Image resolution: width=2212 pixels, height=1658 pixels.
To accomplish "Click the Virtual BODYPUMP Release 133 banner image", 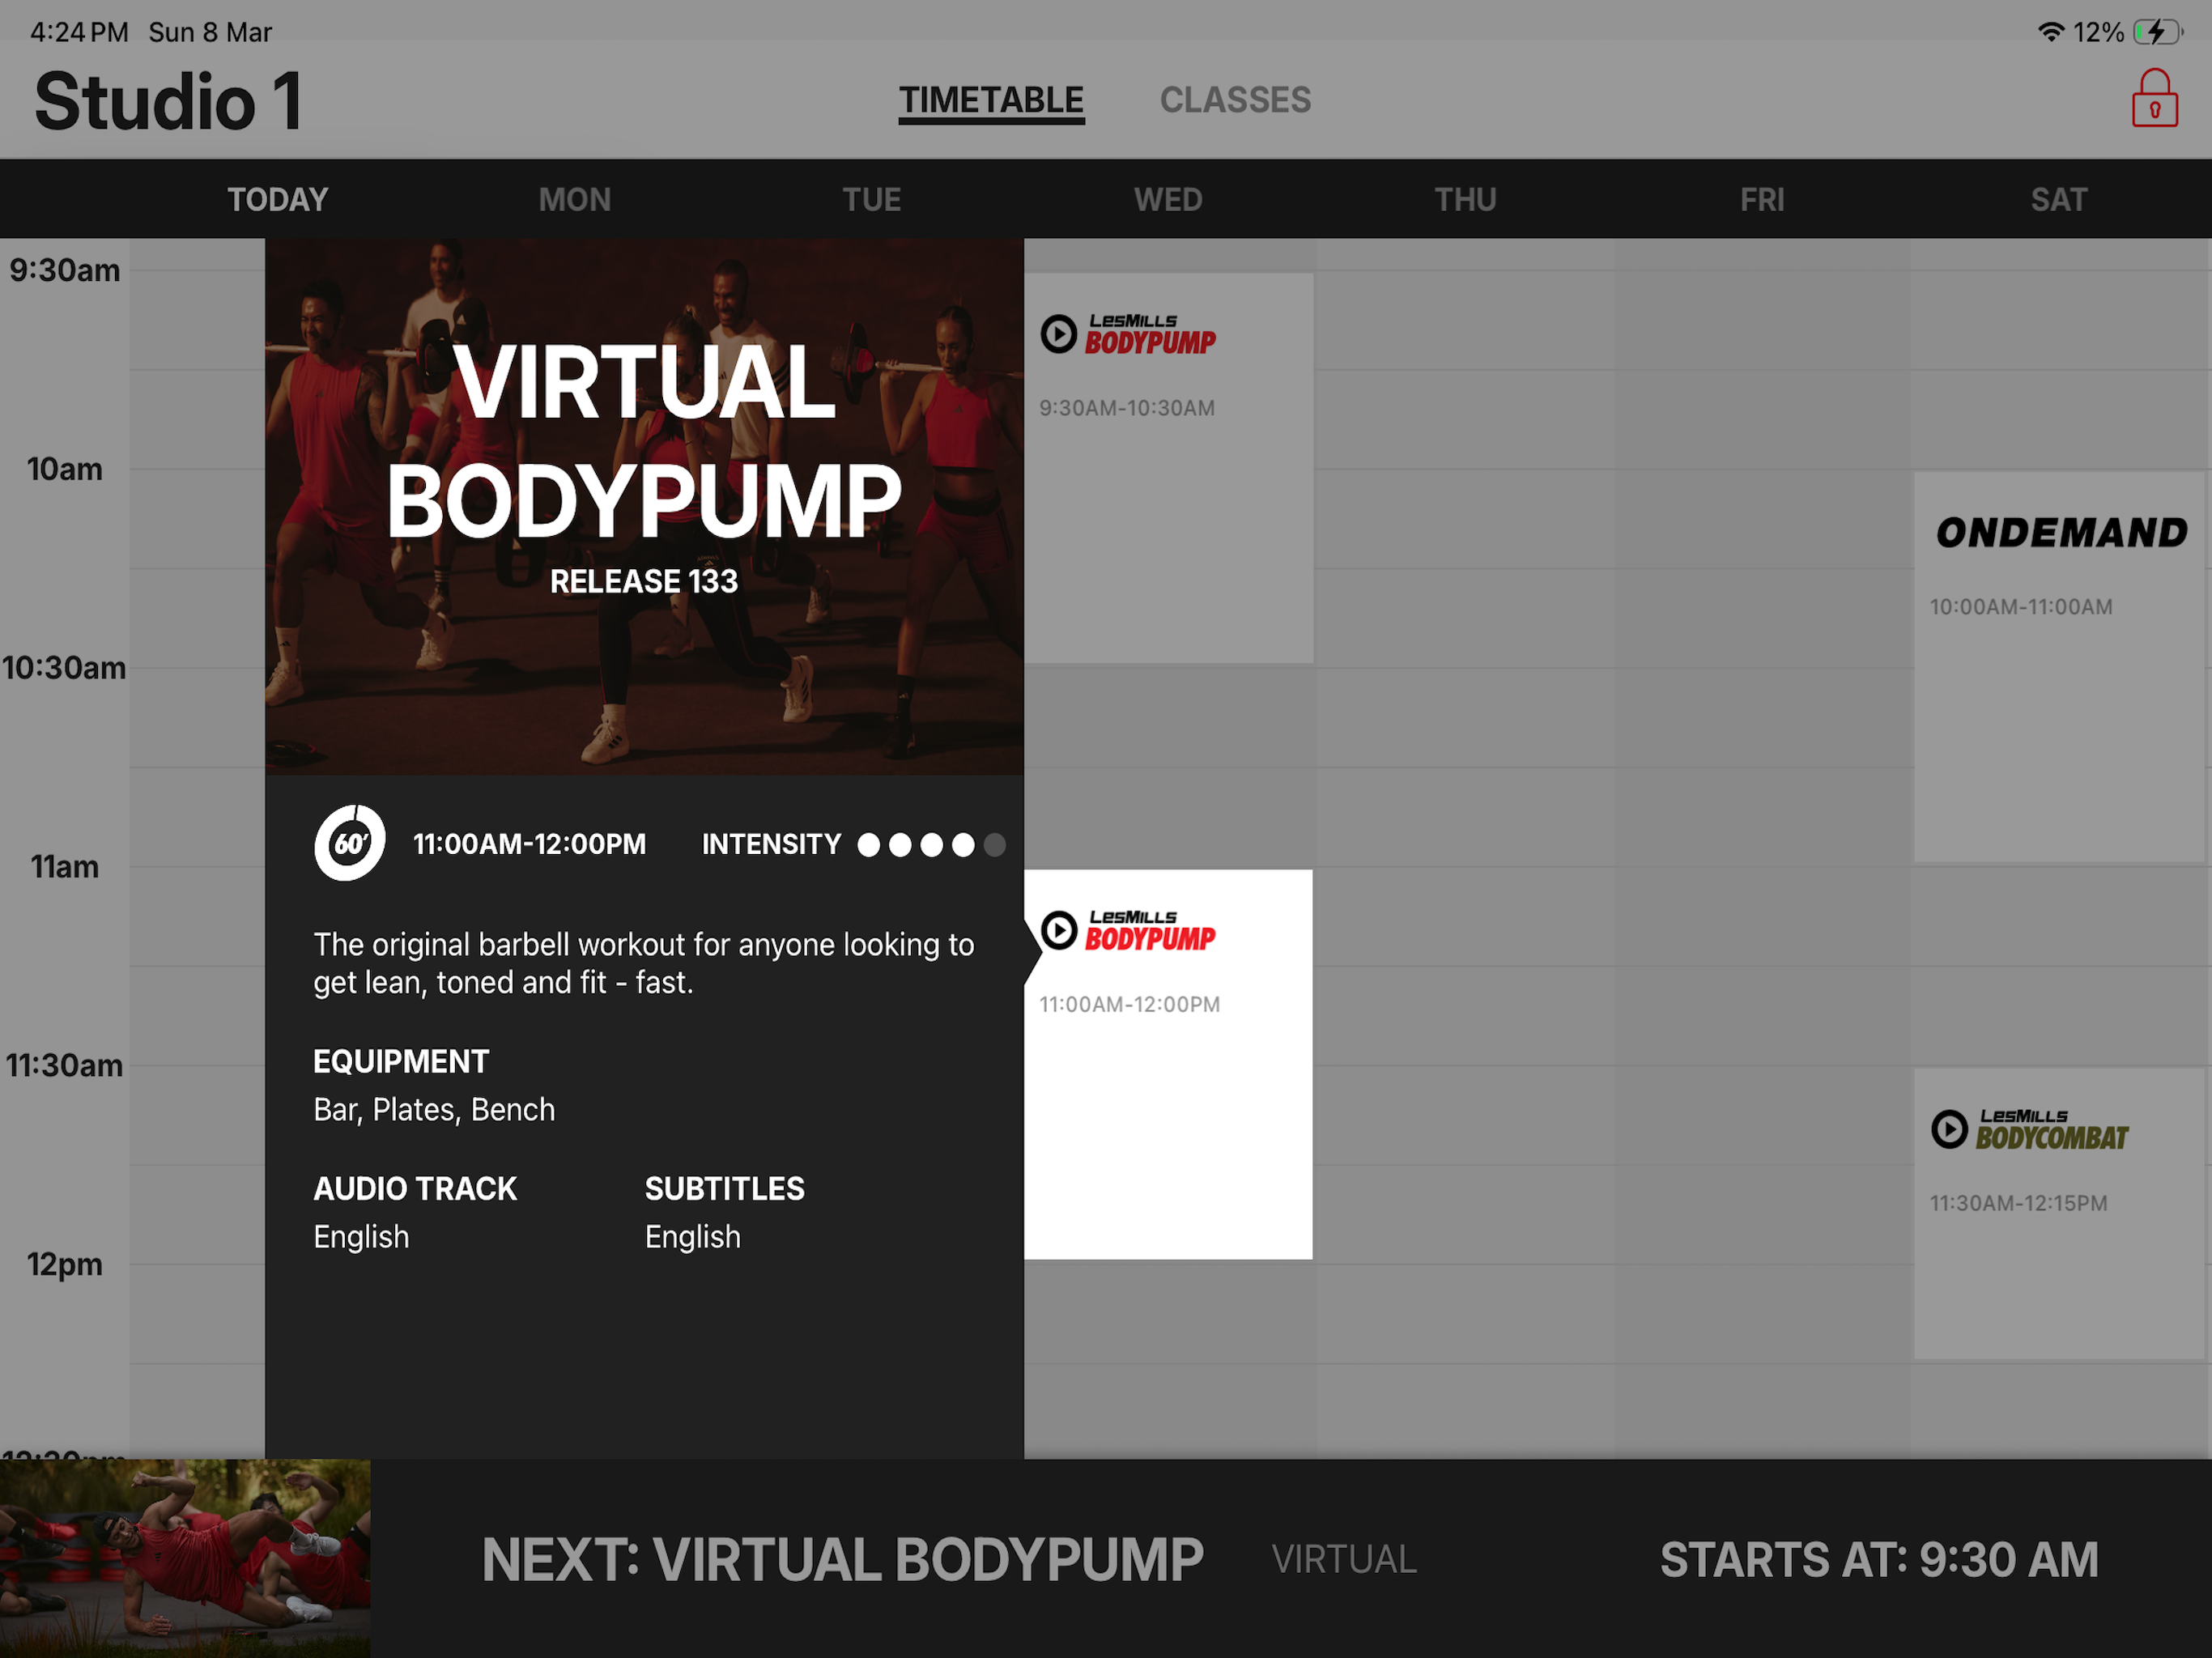I will (x=644, y=507).
